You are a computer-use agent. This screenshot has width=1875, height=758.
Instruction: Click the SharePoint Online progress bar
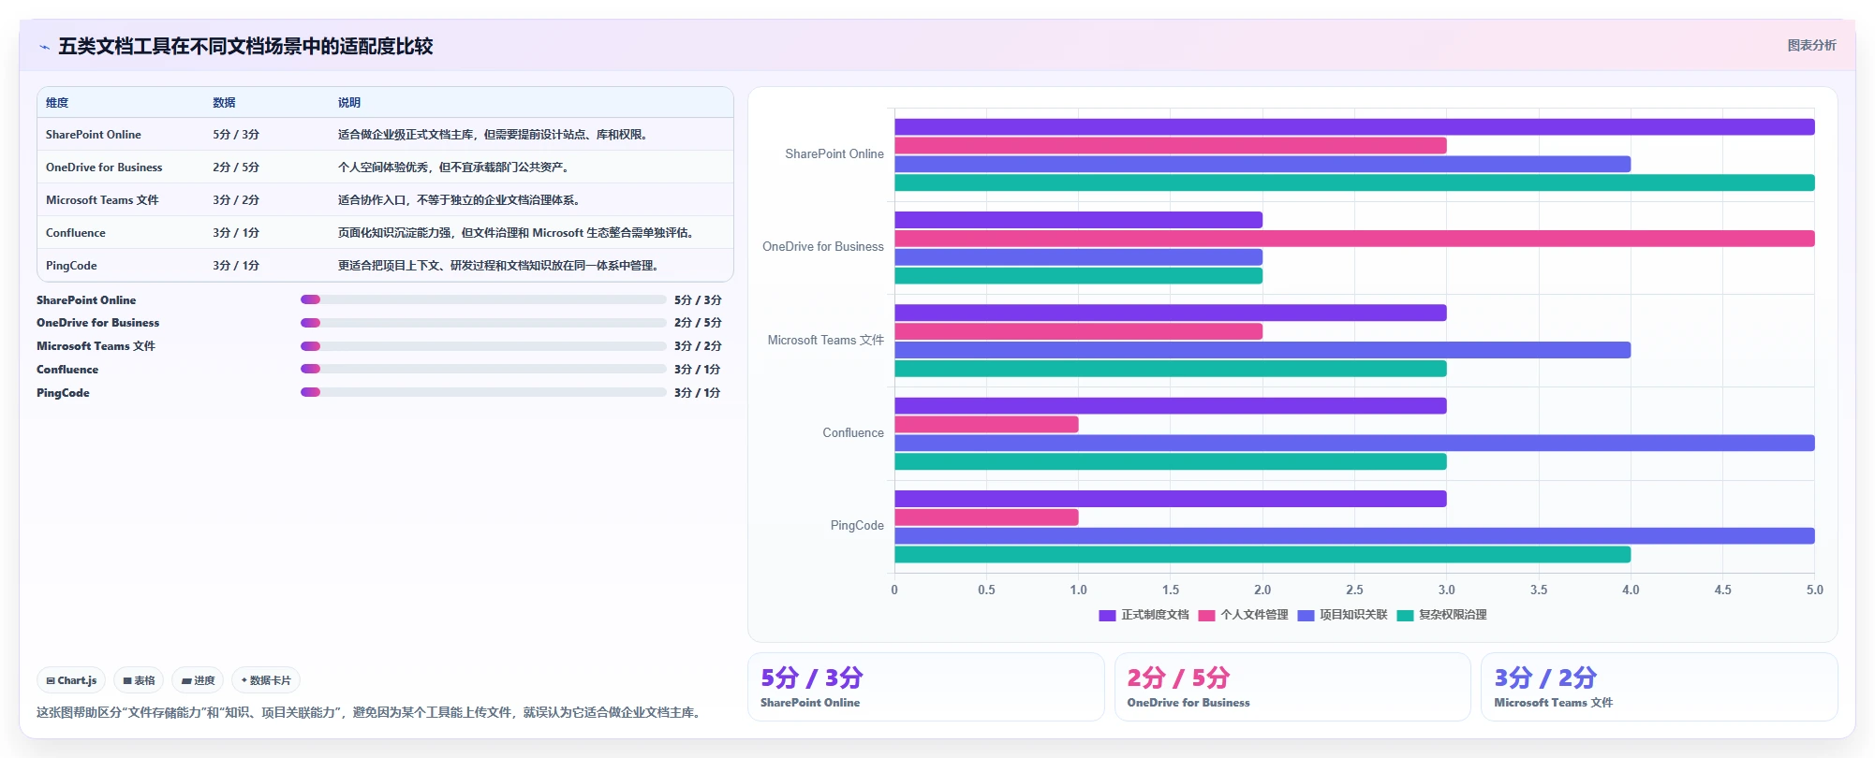[483, 299]
